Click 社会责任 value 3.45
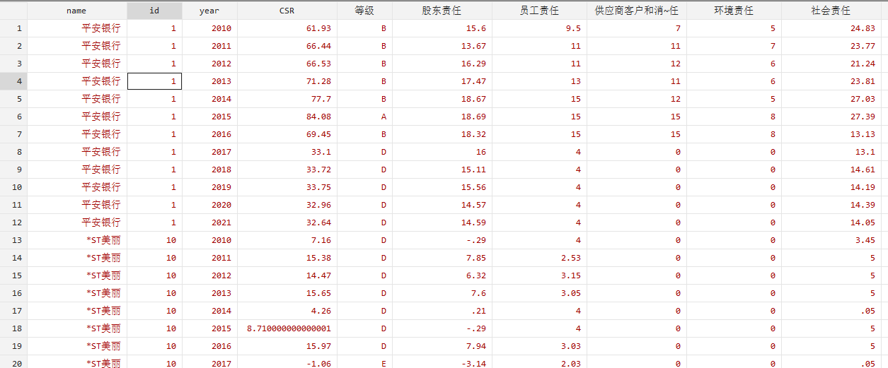The width and height of the screenshot is (888, 368). click(x=865, y=240)
